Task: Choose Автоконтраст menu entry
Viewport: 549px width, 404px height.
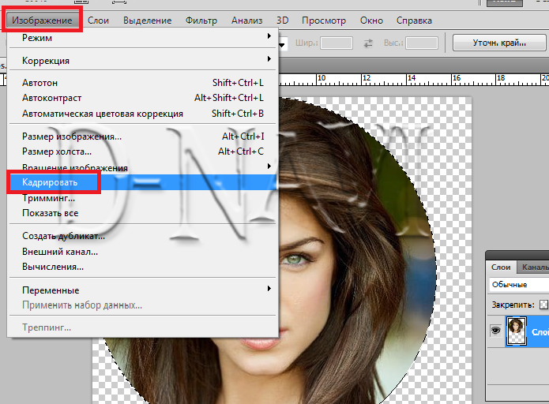Action: (143, 98)
